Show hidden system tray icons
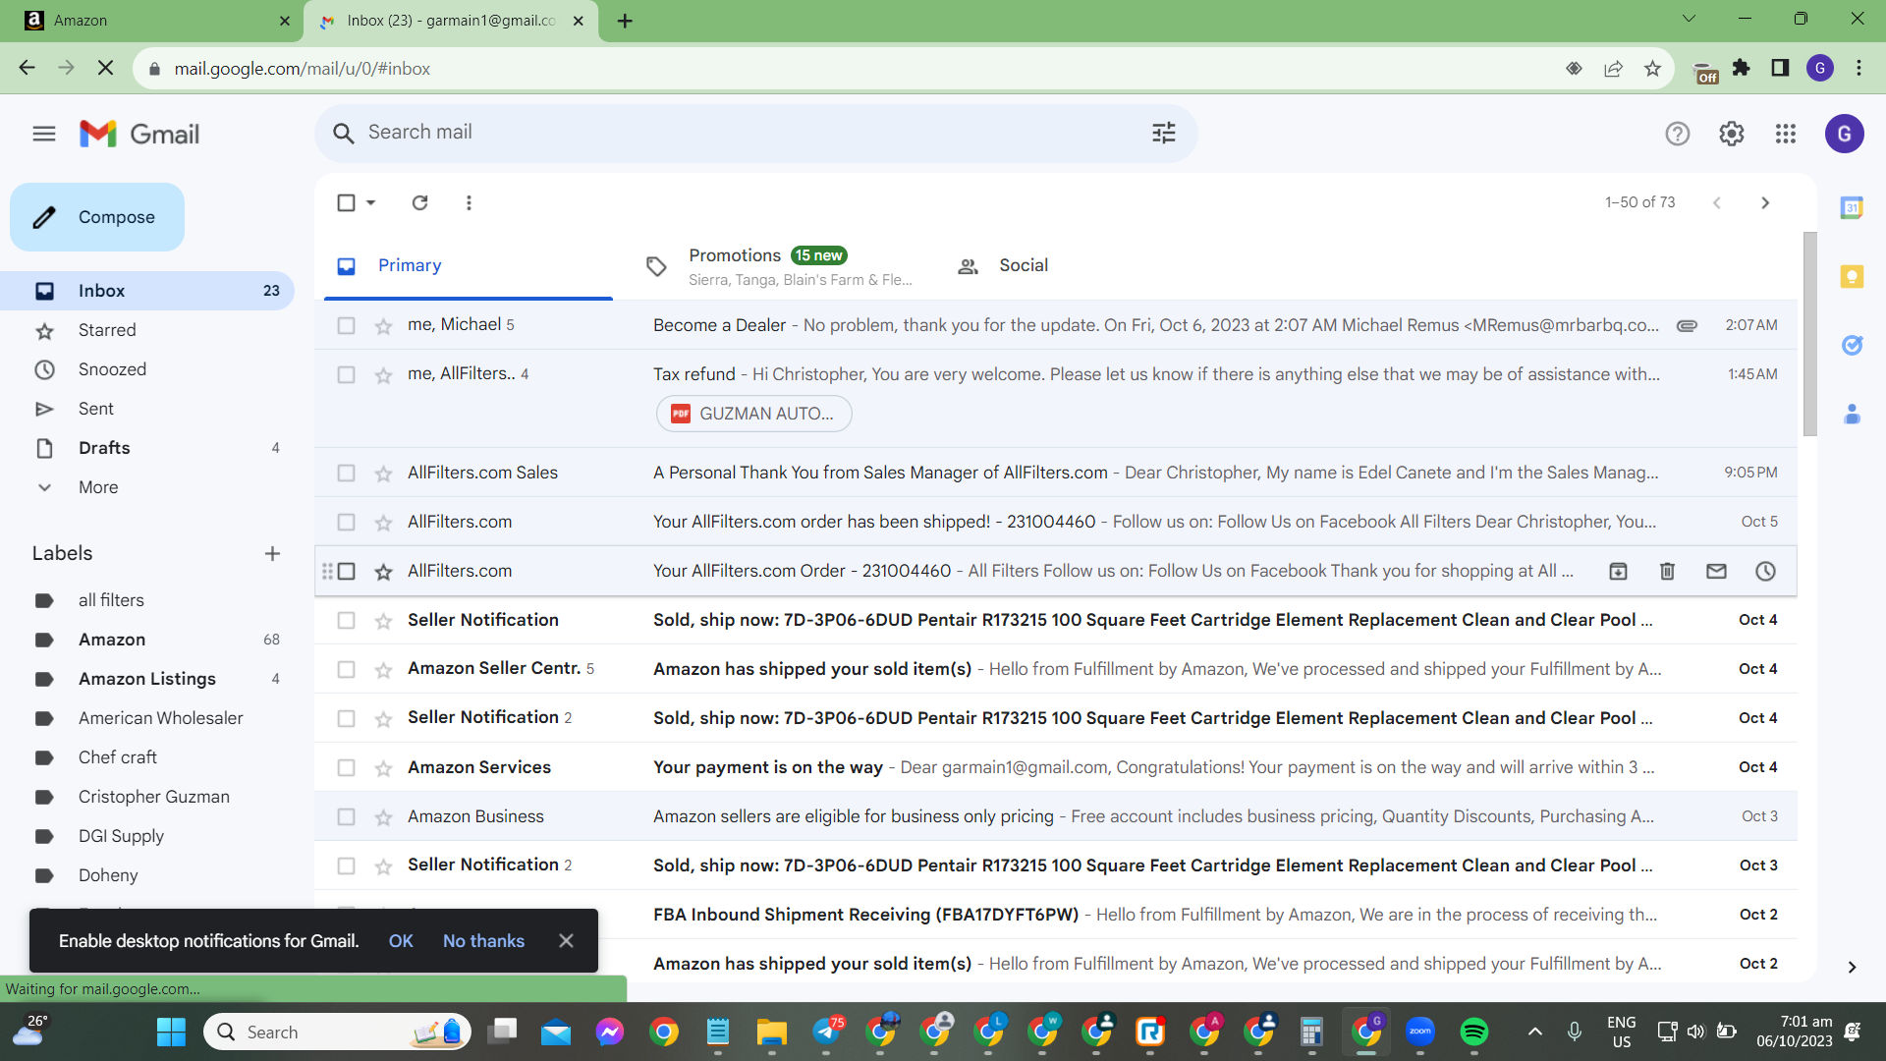 click(1535, 1032)
